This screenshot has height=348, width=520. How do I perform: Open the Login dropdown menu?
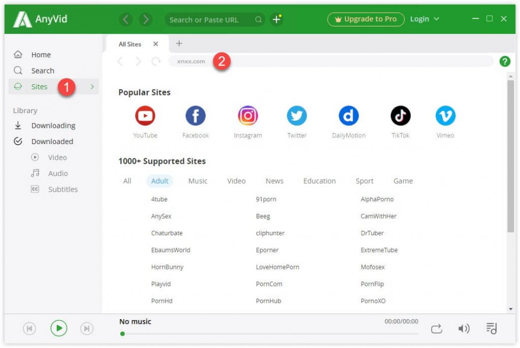click(x=424, y=19)
